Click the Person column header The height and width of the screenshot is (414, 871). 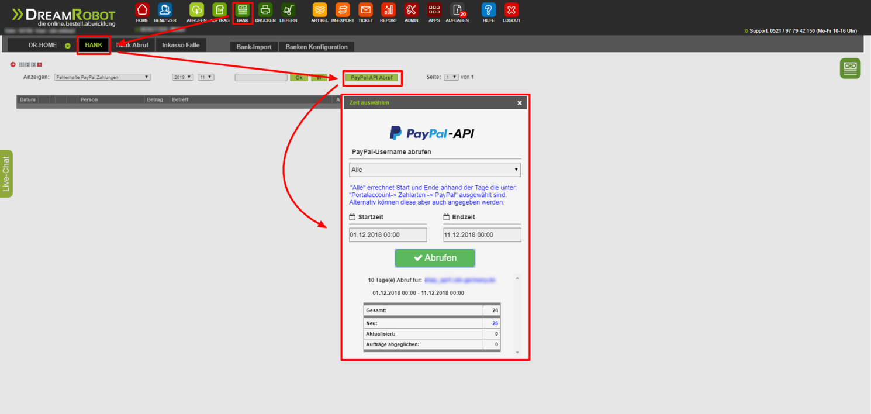(x=89, y=99)
